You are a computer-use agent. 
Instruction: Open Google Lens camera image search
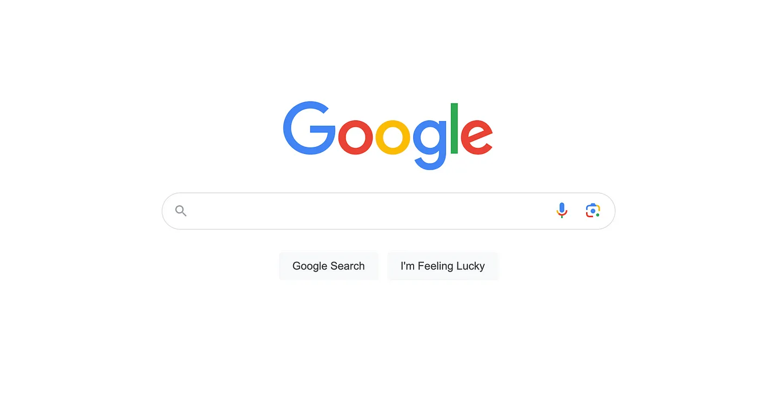(593, 211)
